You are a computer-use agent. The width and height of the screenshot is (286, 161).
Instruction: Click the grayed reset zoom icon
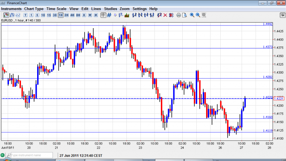coord(204,15)
